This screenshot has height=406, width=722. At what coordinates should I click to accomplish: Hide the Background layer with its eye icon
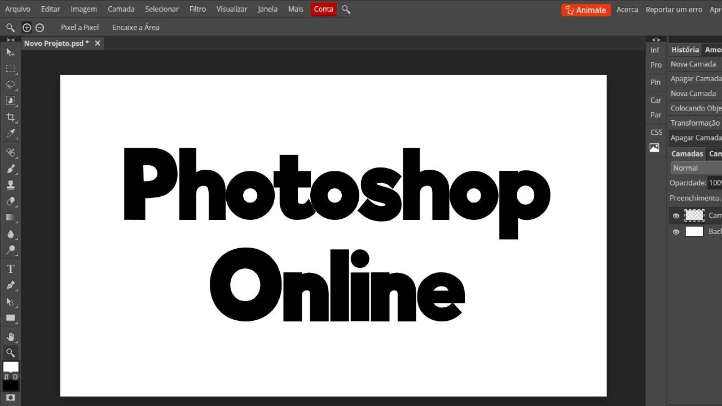click(x=676, y=232)
